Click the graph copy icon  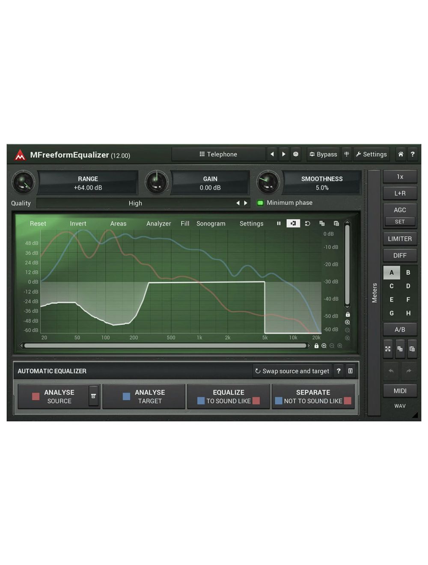click(322, 223)
